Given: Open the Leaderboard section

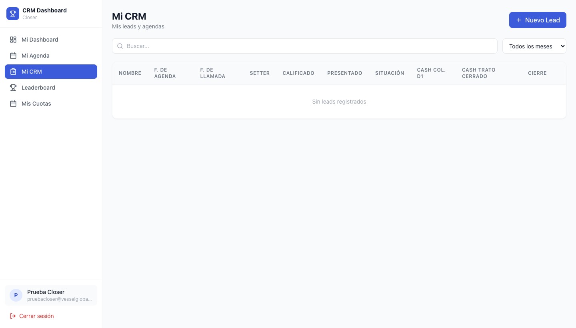Looking at the screenshot, I should (x=38, y=88).
